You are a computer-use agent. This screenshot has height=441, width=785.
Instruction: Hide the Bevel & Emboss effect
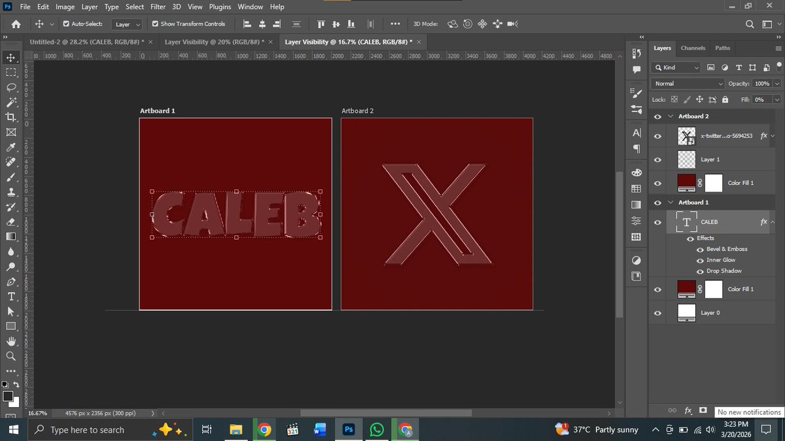click(700, 249)
